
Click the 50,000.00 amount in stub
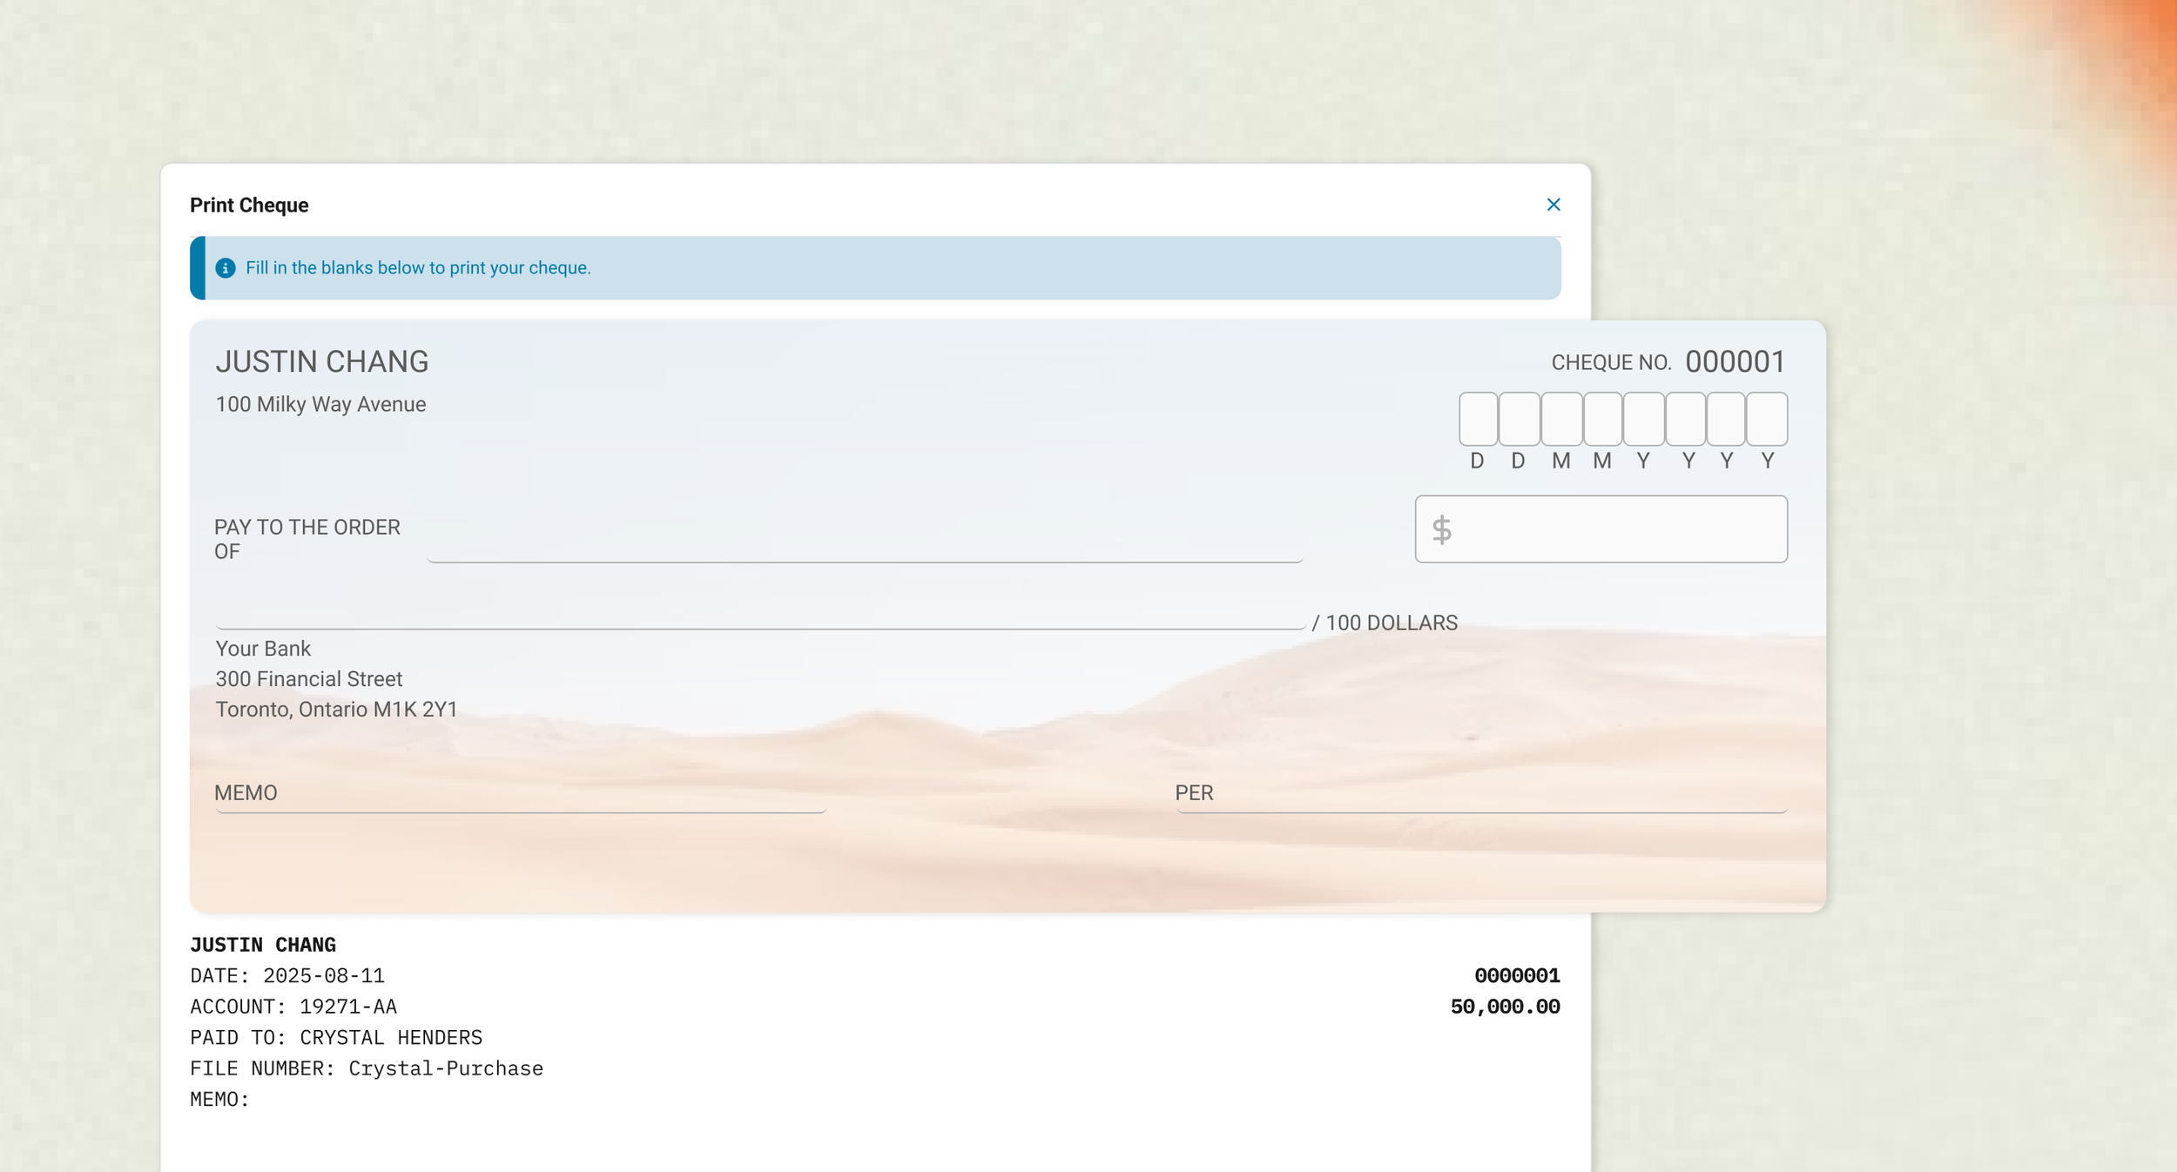(x=1504, y=1007)
